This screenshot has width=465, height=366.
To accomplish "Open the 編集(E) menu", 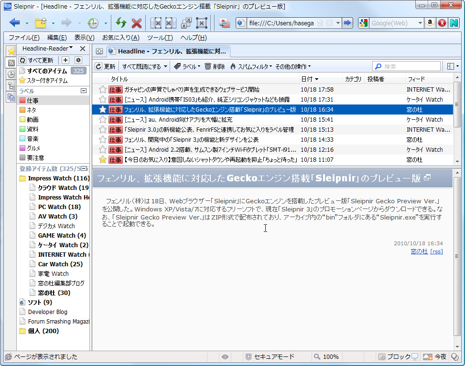I will [57, 38].
